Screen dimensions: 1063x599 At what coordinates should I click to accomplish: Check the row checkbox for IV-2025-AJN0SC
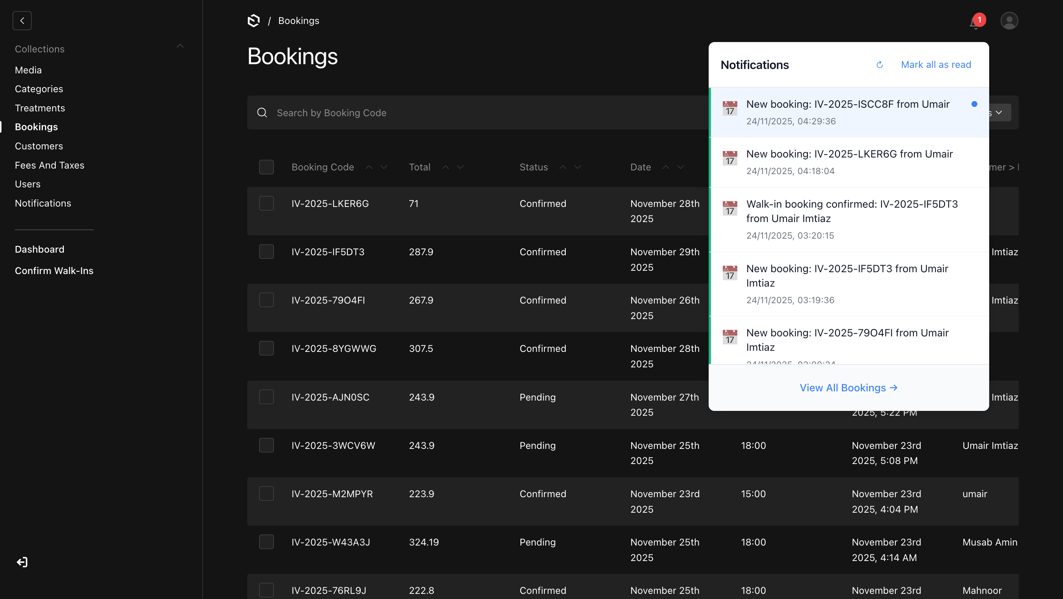pos(266,397)
